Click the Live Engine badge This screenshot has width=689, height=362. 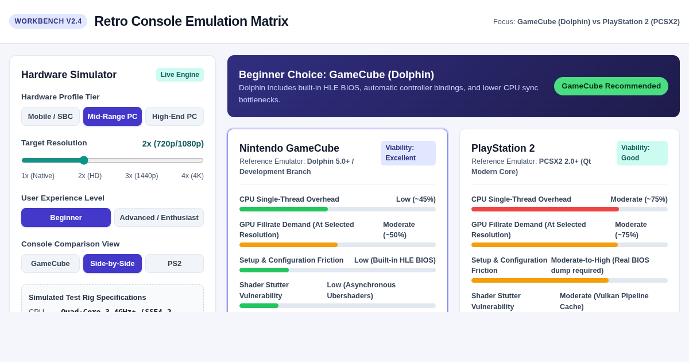coord(180,75)
